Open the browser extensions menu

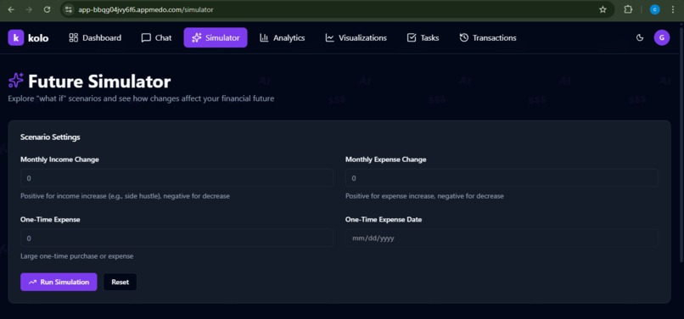click(628, 9)
